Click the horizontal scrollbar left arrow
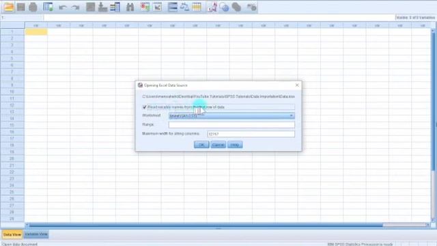 click(27, 225)
